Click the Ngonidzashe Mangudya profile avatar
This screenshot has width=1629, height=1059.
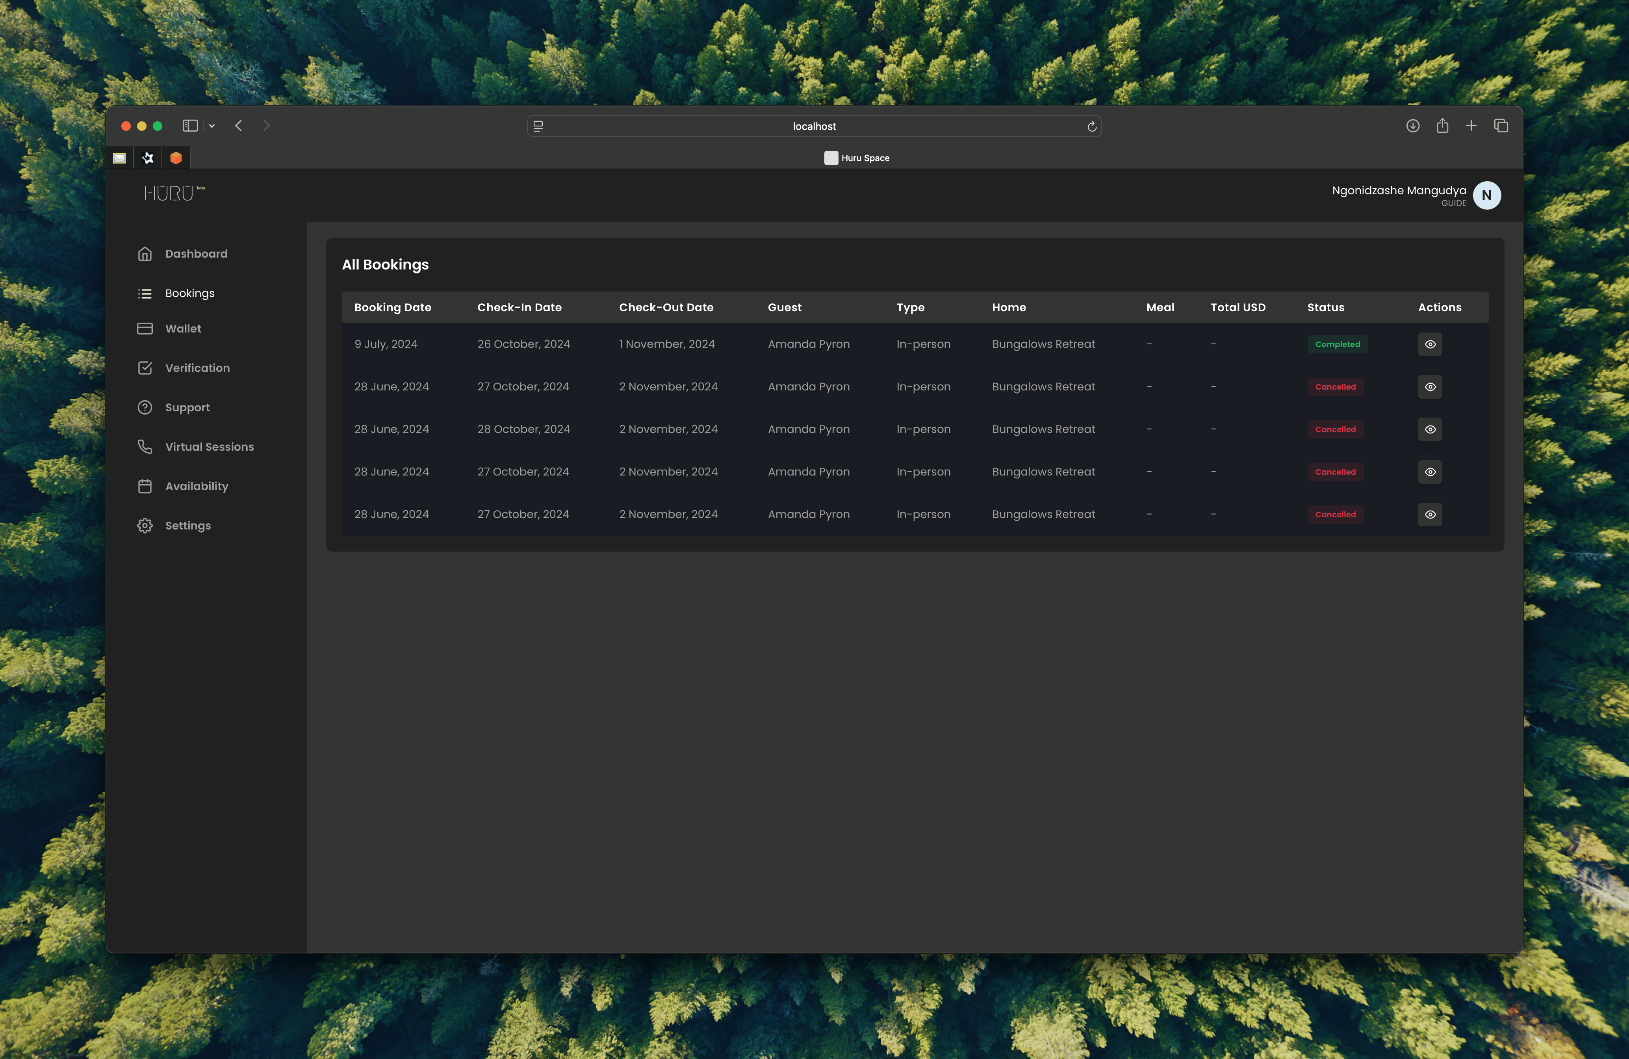[x=1487, y=195]
